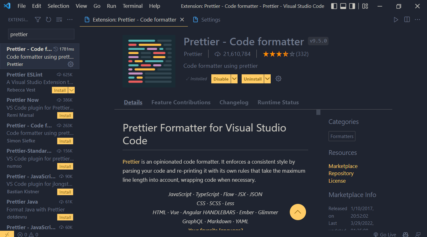The width and height of the screenshot is (427, 237).
Task: Open the Selection menu
Action: (58, 6)
